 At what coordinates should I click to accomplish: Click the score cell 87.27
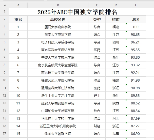click(136, 126)
